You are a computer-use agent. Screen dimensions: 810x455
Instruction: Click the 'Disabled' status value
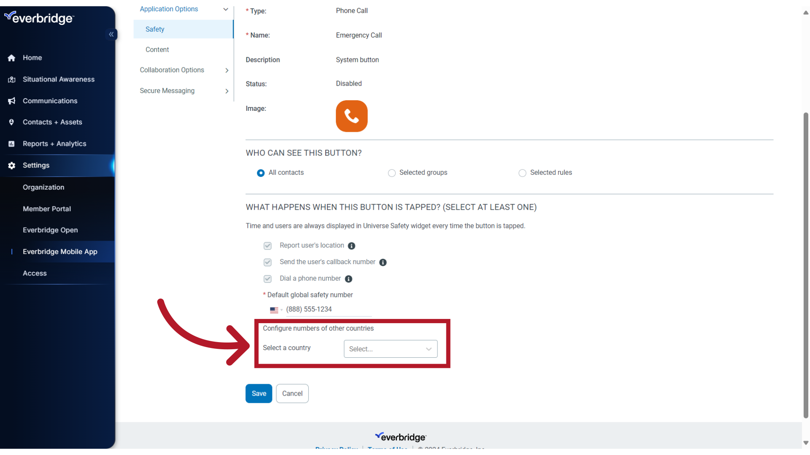[349, 83]
